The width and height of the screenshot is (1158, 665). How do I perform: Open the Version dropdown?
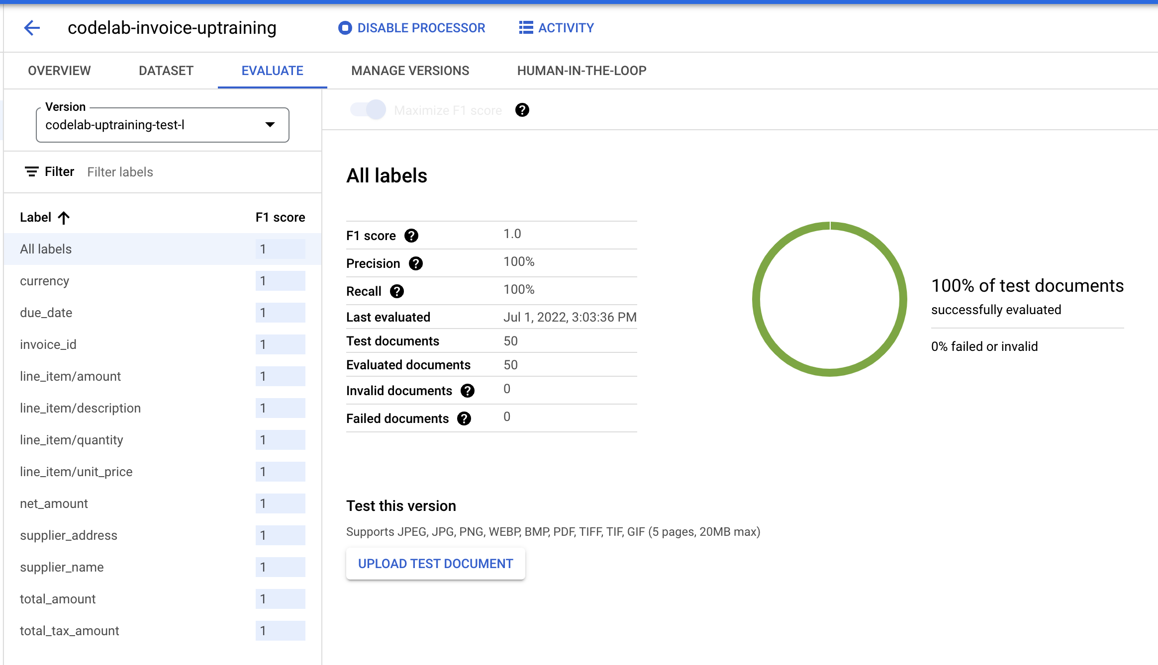162,125
